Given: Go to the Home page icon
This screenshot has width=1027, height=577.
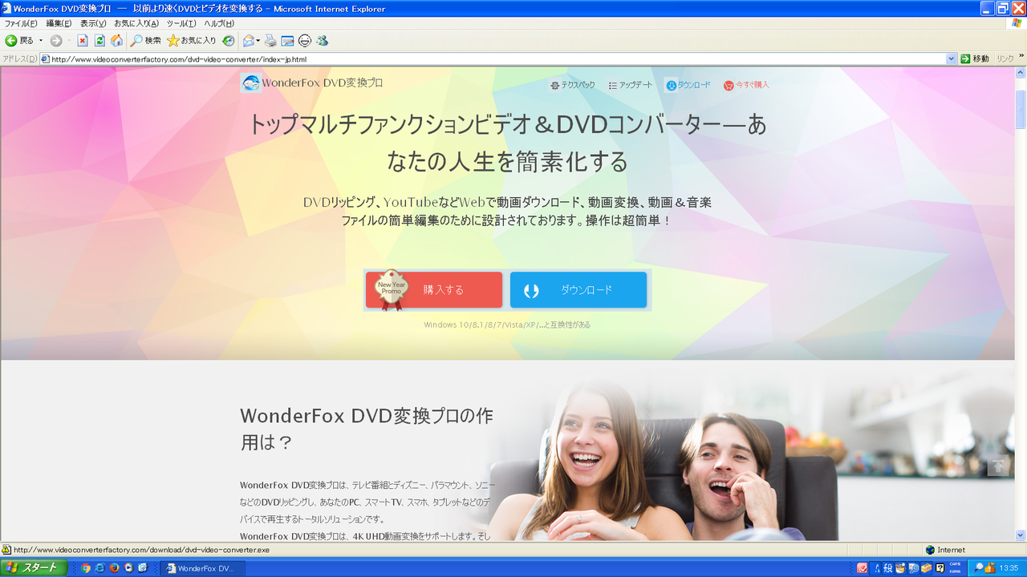Looking at the screenshot, I should pos(117,40).
